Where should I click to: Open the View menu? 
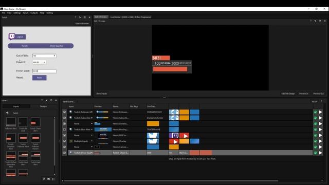pos(9,13)
